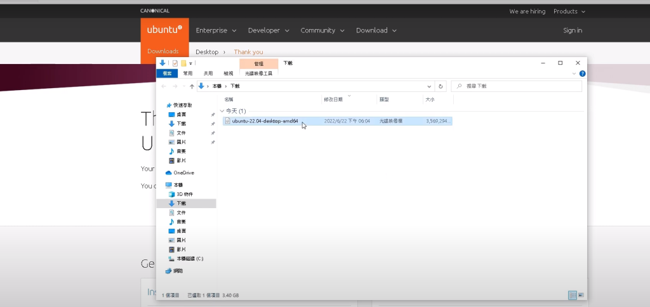Screen dimensions: 650x307
Task: Click the Explorer help question-mark icon
Action: pyautogui.click(x=582, y=74)
